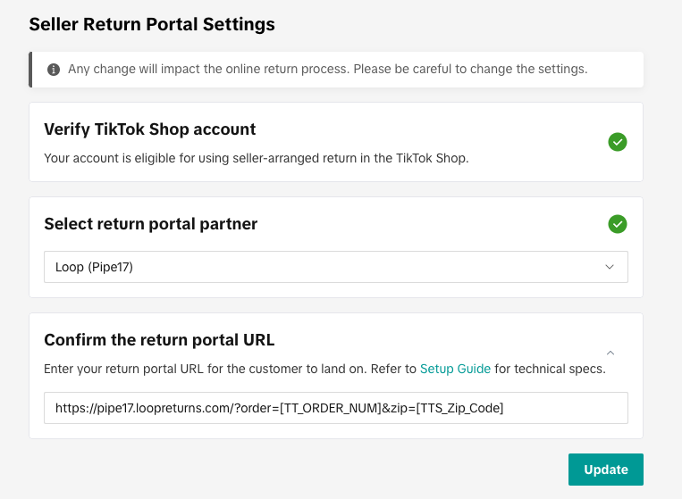The image size is (682, 499).
Task: Select the Verify TikTok Shop account heading
Action: [149, 129]
